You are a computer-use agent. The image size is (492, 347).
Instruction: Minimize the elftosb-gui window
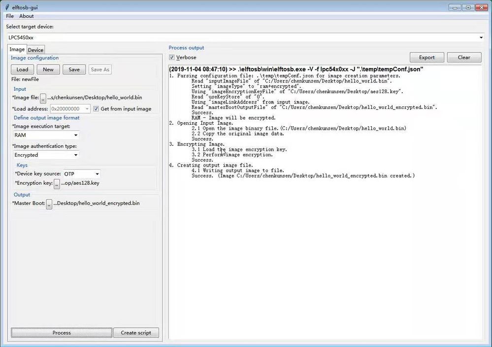pos(455,7)
